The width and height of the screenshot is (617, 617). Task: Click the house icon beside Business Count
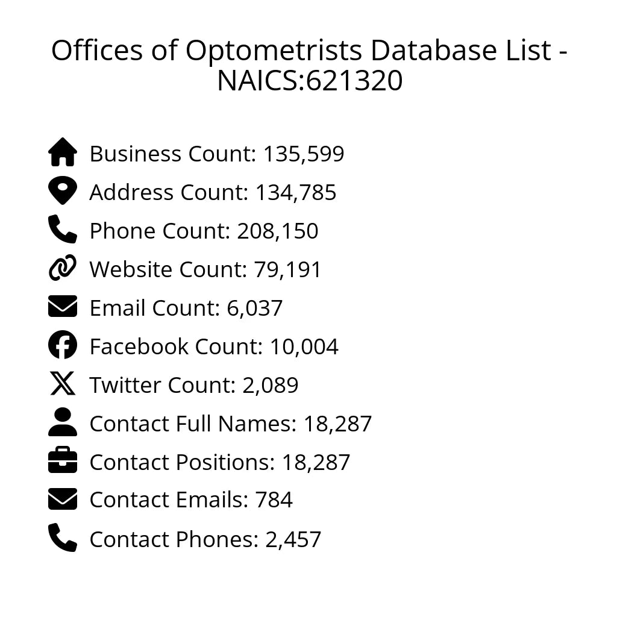[x=63, y=152]
